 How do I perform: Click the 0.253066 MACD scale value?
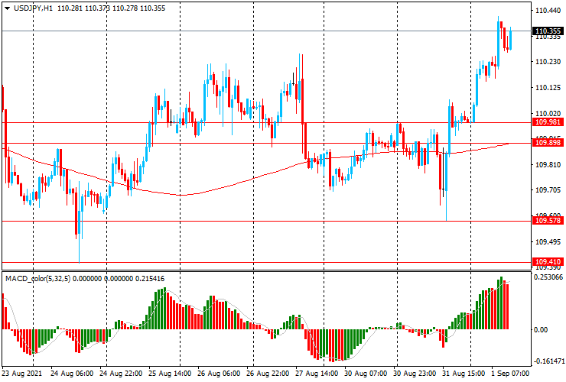pos(548,277)
